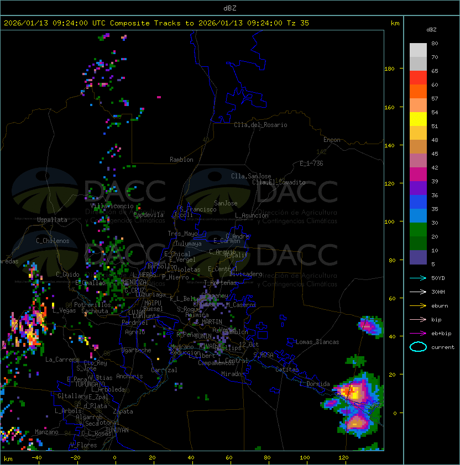This screenshot has width=460, height=465.
Task: Pick the magenta swatch between 42 and 39 dBZ
Action: pyautogui.click(x=418, y=175)
